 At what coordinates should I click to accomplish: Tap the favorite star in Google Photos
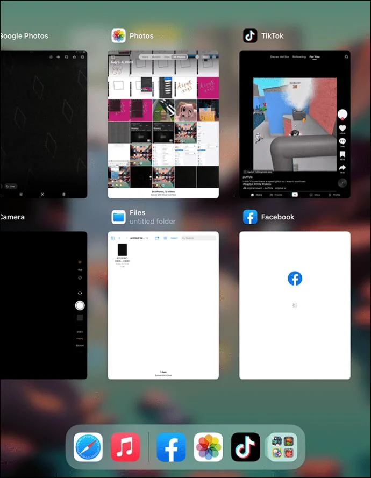pos(74,57)
